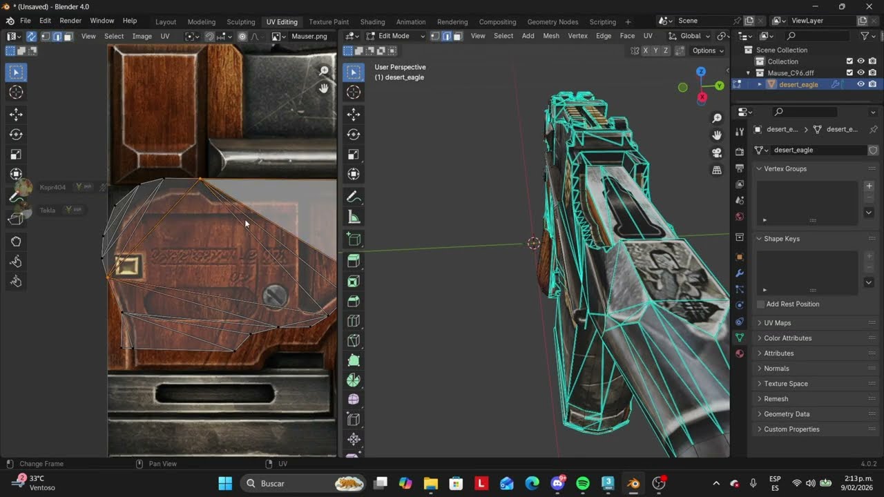Edit the desert_eagle mesh name field

(x=818, y=150)
